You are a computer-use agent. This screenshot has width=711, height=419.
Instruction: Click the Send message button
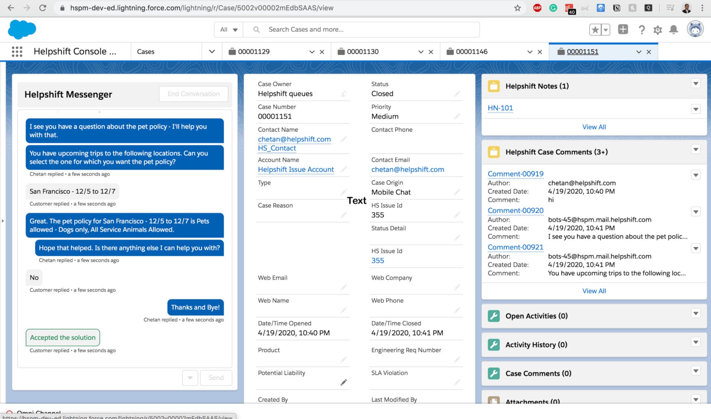[216, 378]
